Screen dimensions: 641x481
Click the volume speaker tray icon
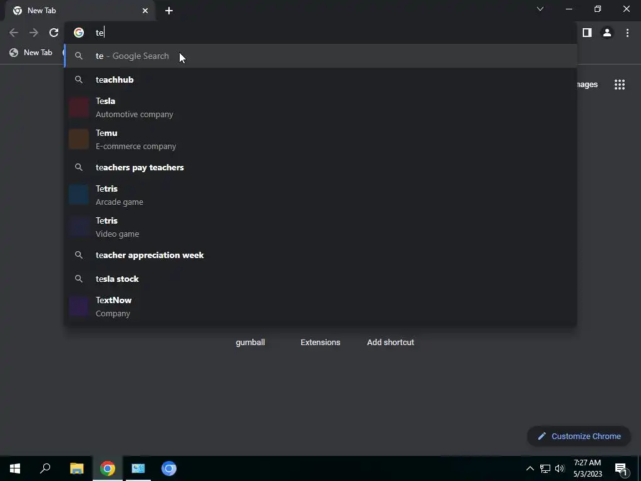point(560,468)
